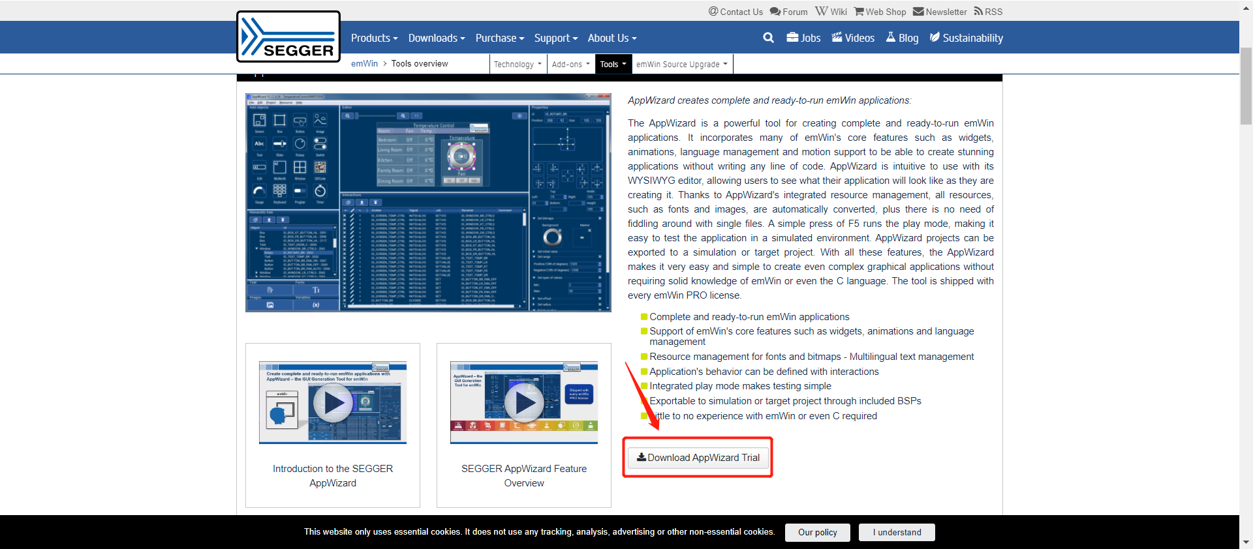Click the SEGGER logo
Screen dimensions: 1253x549
tap(288, 37)
